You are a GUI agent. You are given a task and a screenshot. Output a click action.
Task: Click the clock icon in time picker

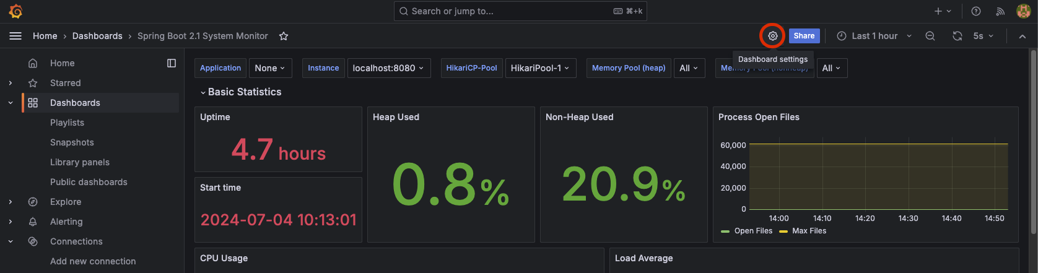coord(842,36)
